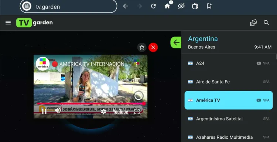Mute the video volume
277x142 pixels.
pos(58,110)
